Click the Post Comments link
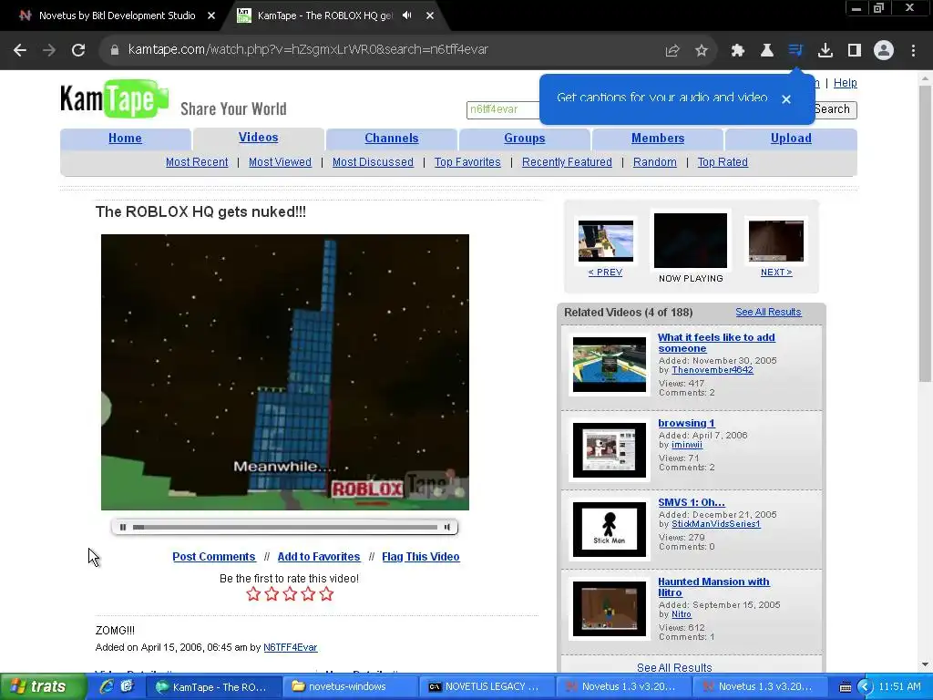The width and height of the screenshot is (933, 700). pos(213,557)
